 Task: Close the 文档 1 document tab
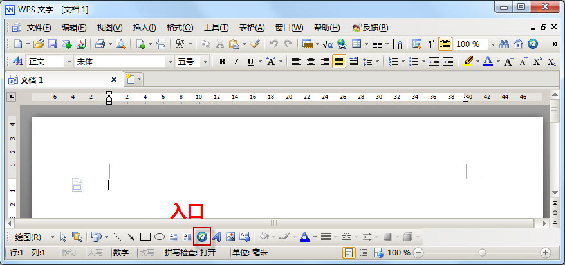click(114, 80)
